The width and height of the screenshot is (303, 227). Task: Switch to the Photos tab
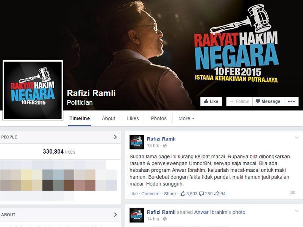pos(158,118)
